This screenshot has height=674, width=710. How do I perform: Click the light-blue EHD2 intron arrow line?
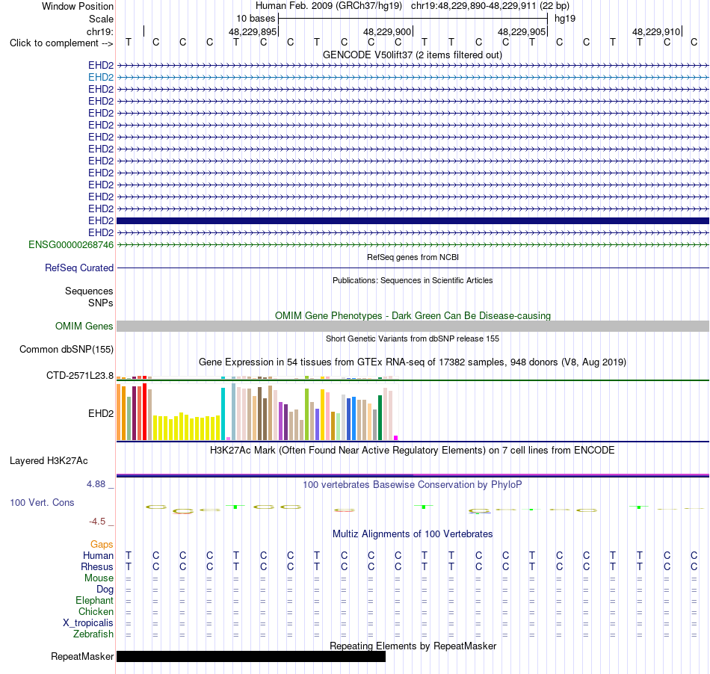413,78
